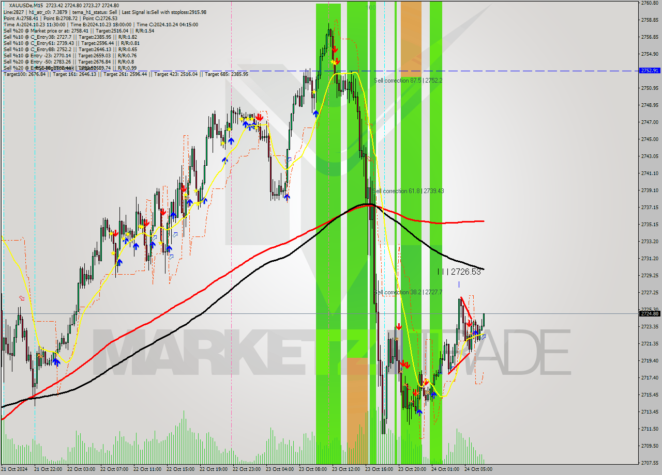
Task: Click the 2750.95 price axis value
Action: (650, 88)
